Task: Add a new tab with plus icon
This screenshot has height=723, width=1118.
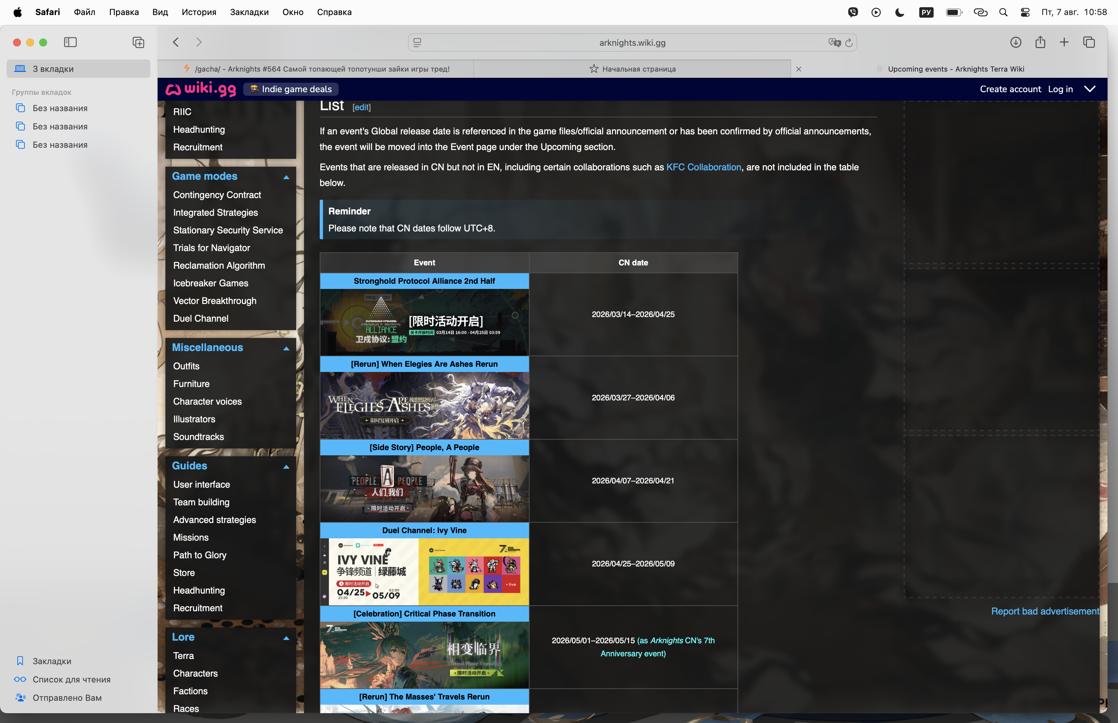Action: (1064, 42)
